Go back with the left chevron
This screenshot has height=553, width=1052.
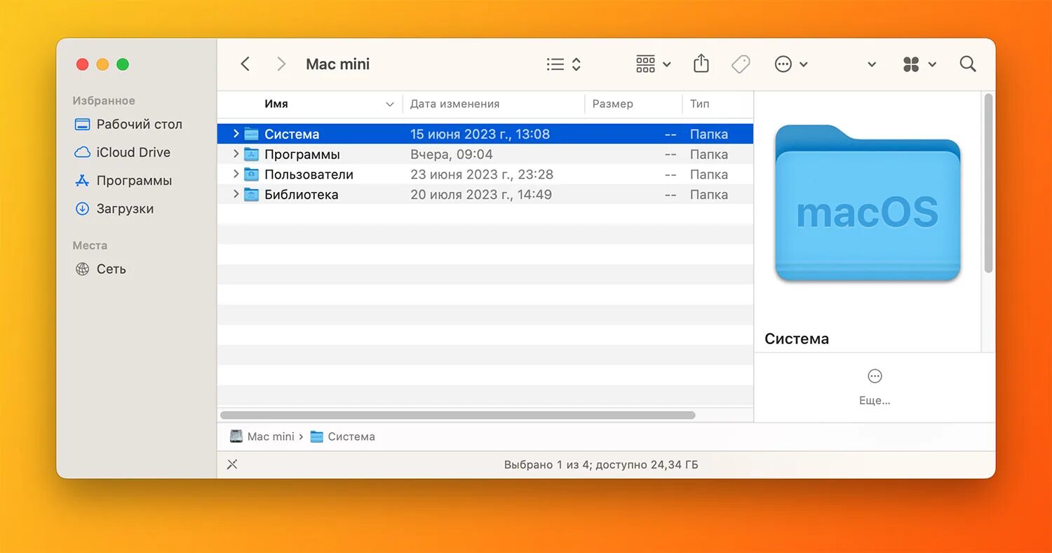(245, 64)
